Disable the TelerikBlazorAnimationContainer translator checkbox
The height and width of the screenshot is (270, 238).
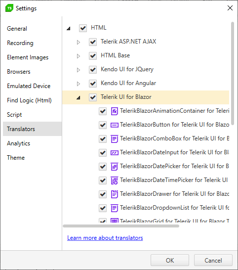coord(103,111)
